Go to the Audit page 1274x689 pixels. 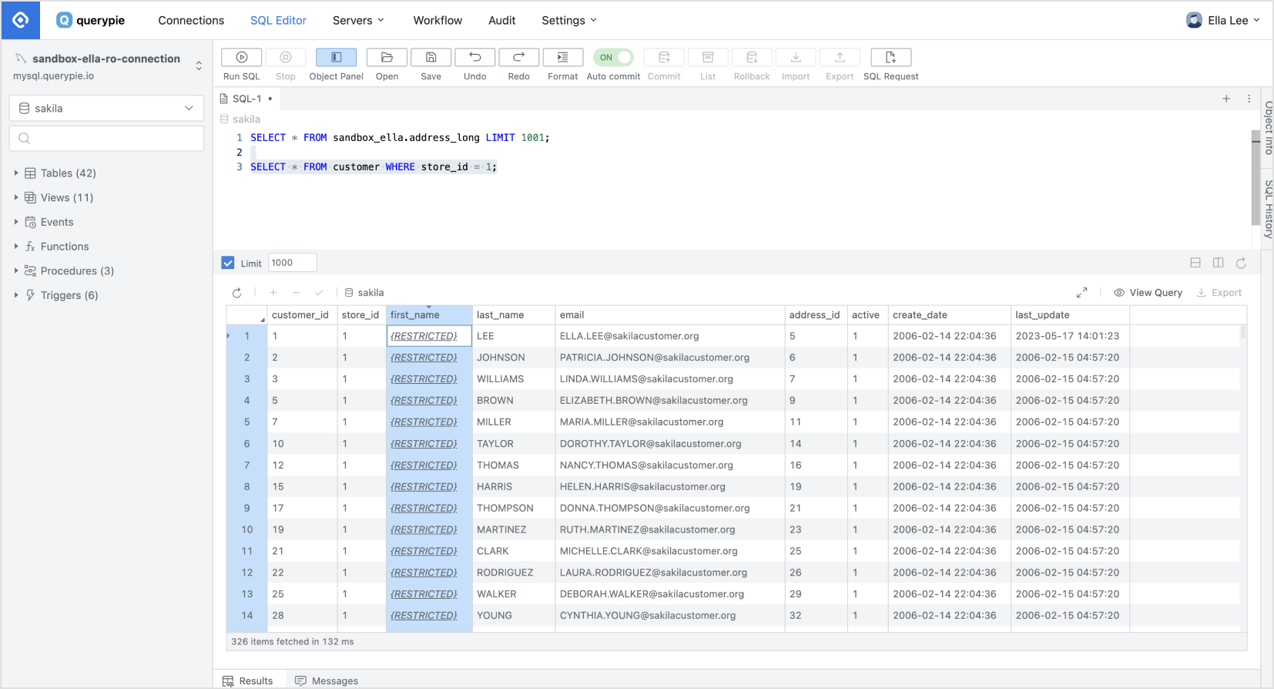tap(501, 20)
